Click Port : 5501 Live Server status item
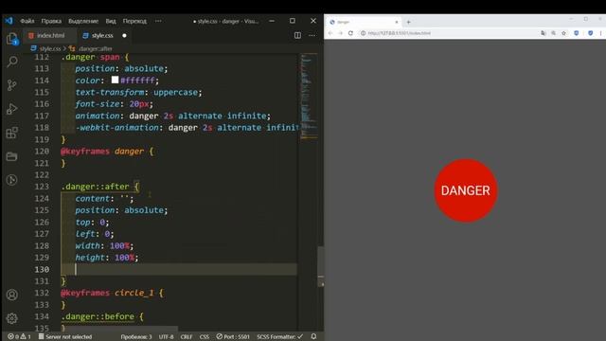Screen dimensions: 606x341 click(x=233, y=337)
